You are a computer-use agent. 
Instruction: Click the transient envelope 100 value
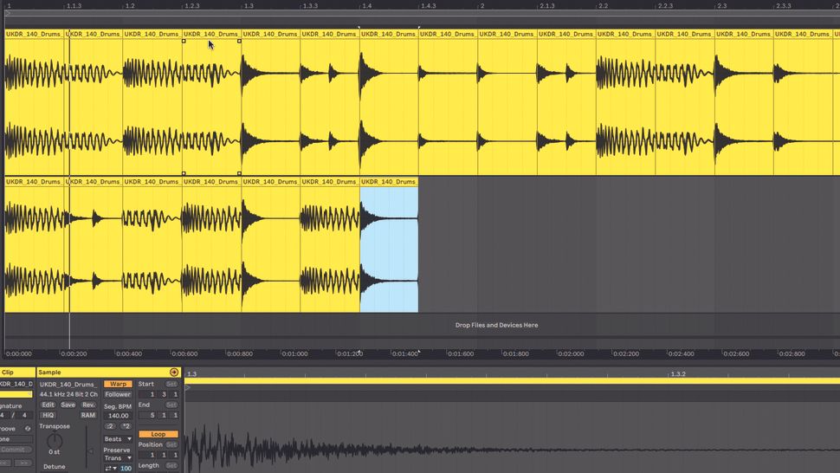click(x=126, y=468)
